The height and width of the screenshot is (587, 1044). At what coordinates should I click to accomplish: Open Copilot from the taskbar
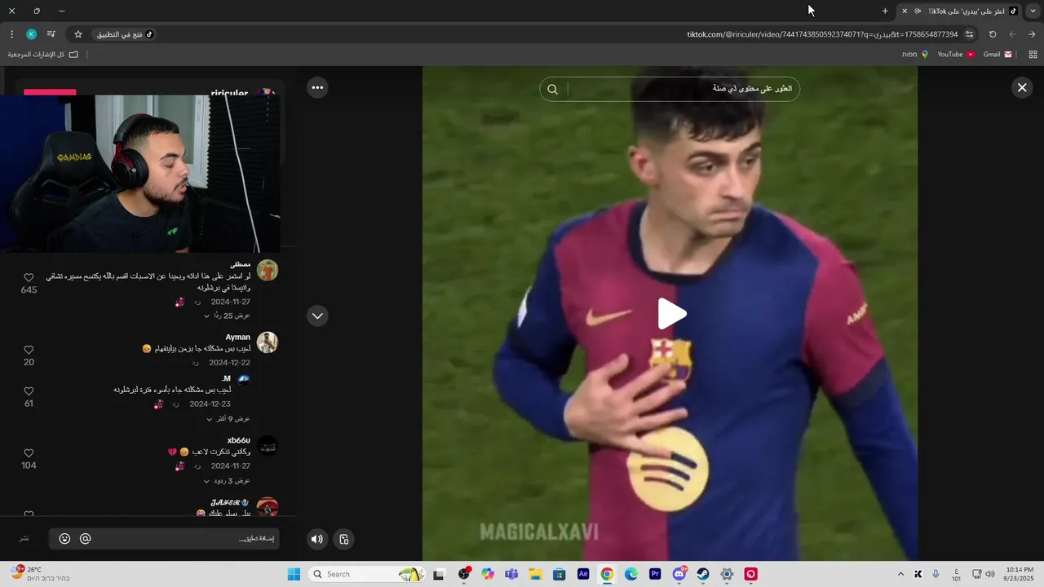click(488, 574)
